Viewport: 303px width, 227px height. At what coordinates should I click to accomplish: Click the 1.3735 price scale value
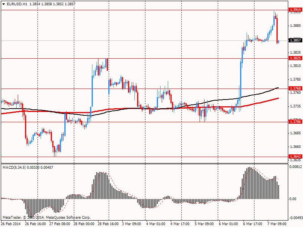coord(296,106)
